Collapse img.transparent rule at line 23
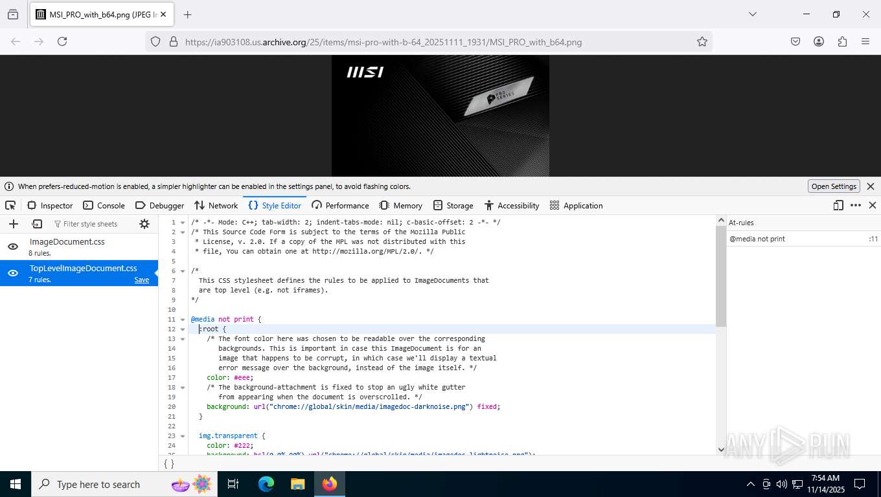 coord(183,436)
